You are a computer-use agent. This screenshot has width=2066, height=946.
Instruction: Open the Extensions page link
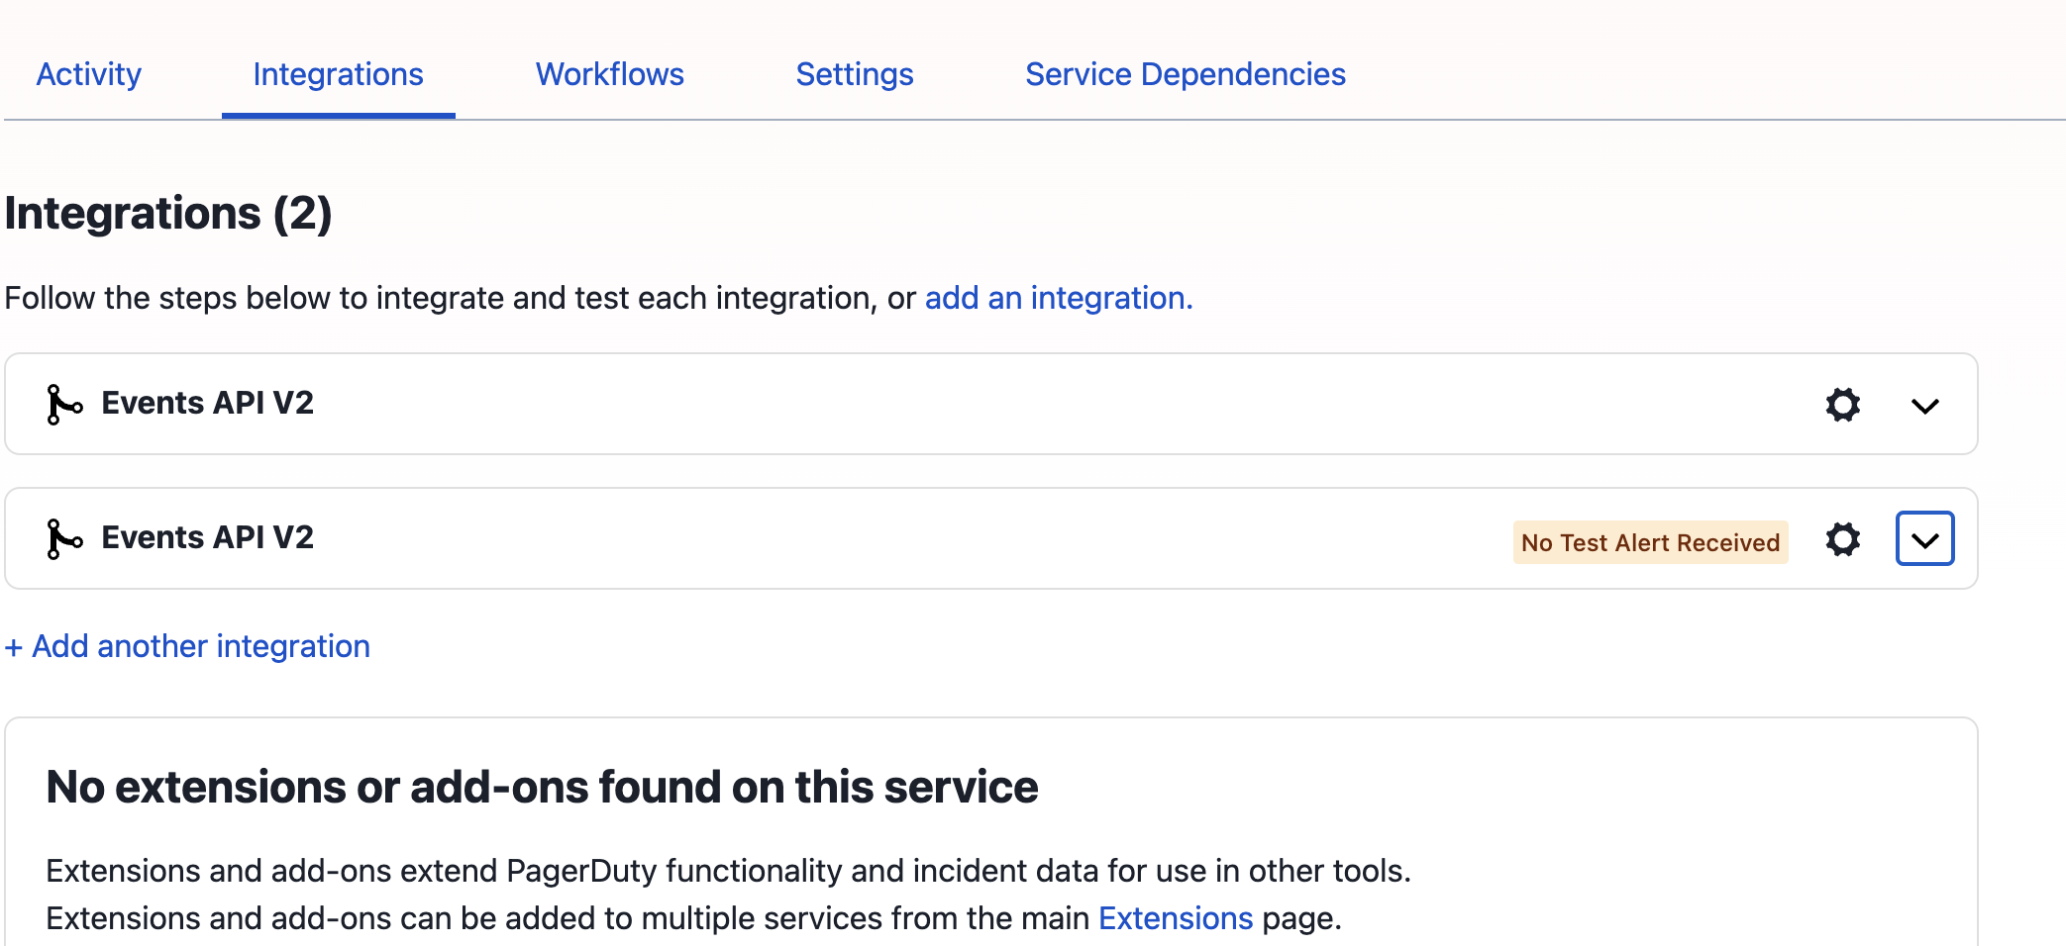pos(1174,917)
